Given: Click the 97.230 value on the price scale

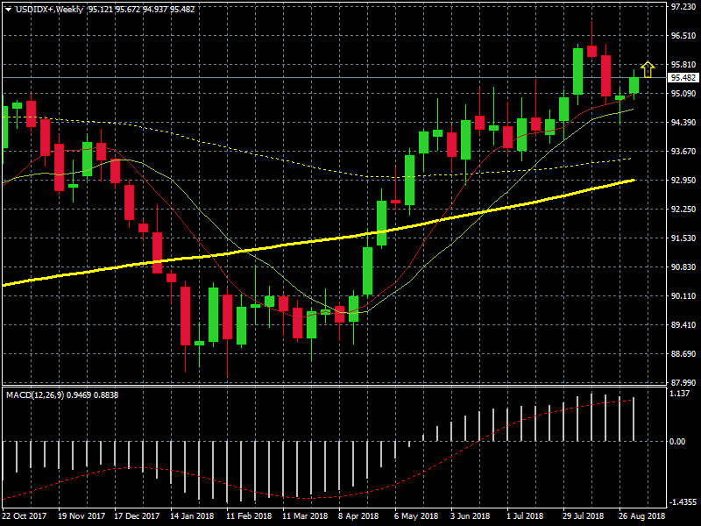Looking at the screenshot, I should point(683,7).
